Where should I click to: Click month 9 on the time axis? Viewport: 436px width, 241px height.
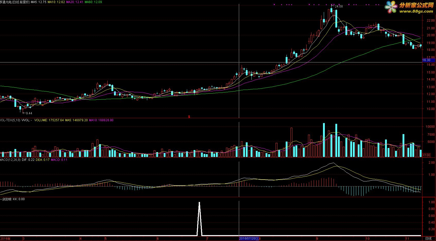317,239
